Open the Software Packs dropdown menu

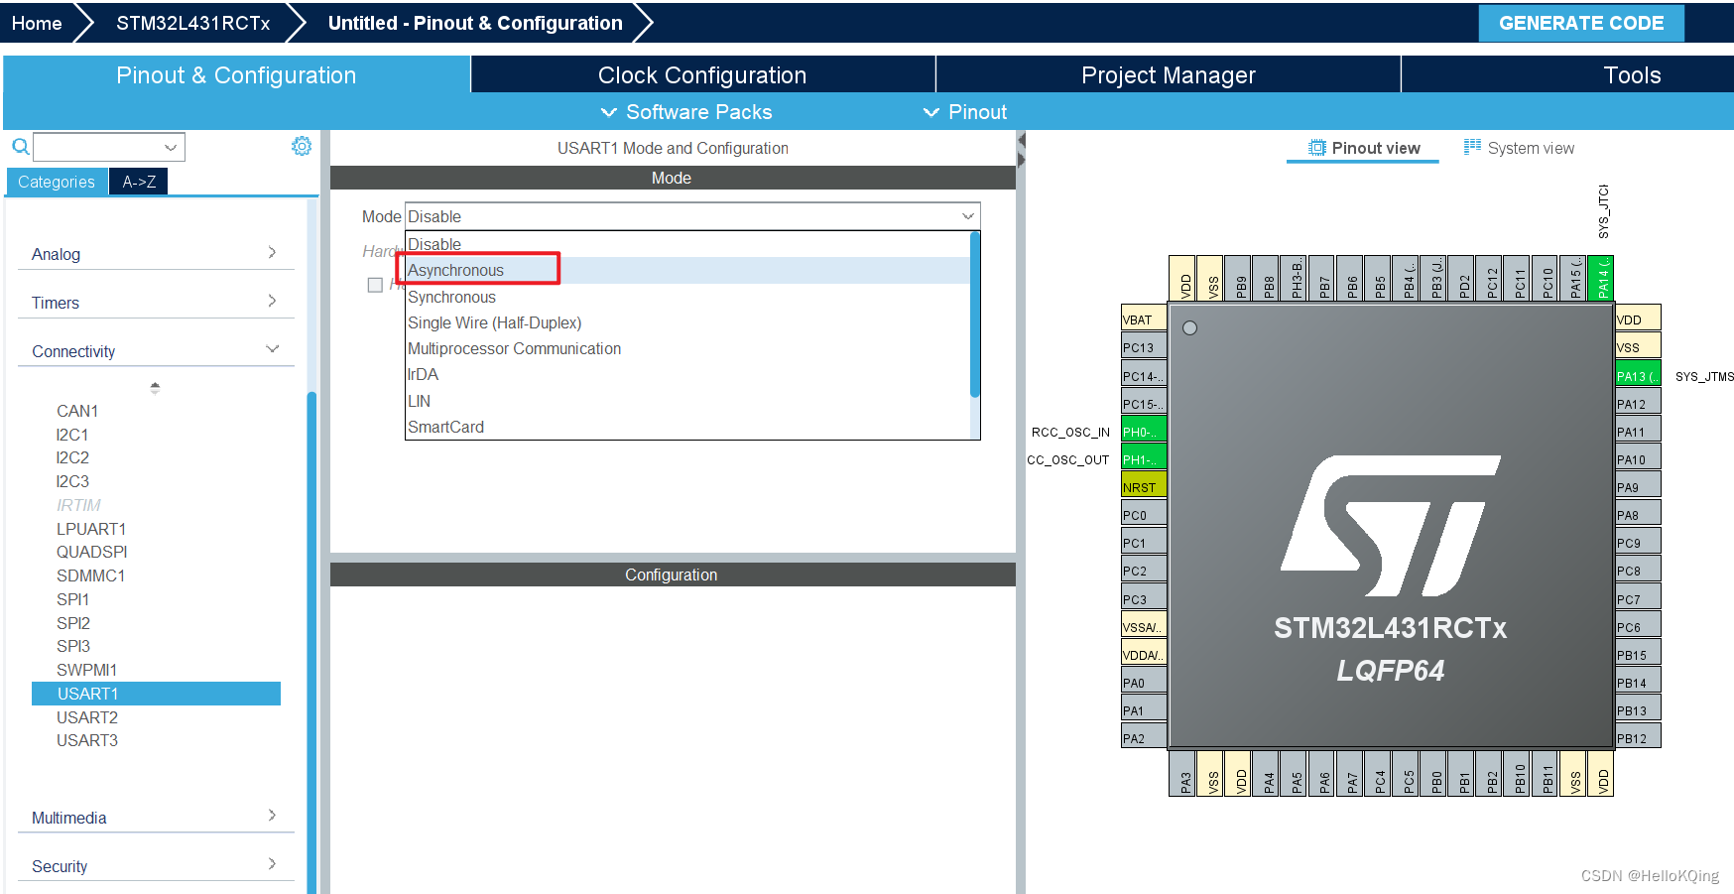point(686,112)
